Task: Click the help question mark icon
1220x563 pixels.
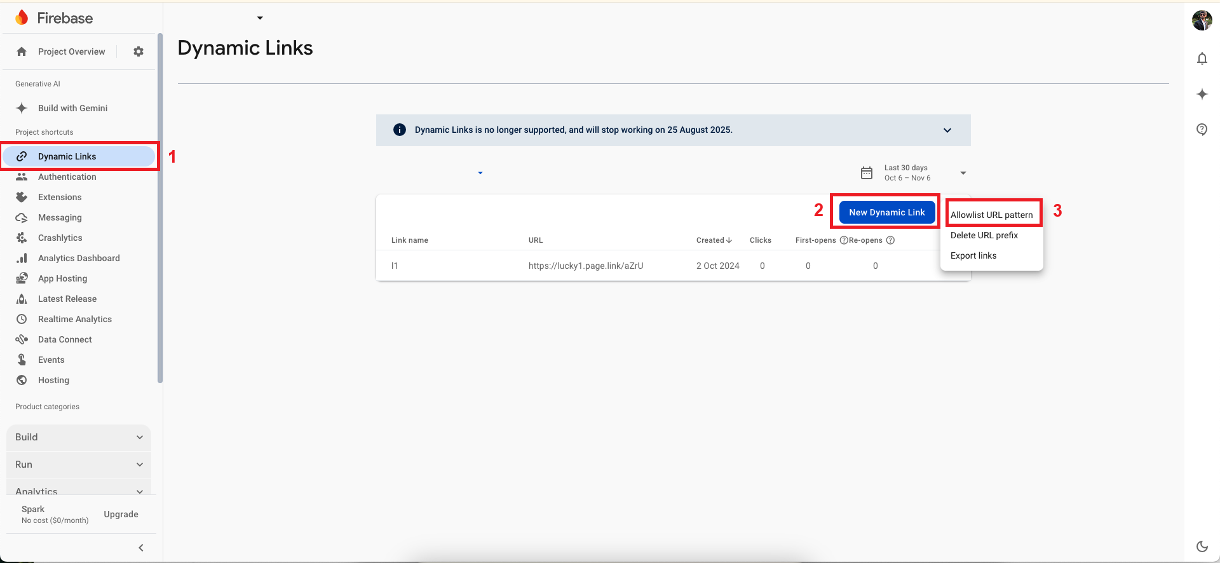Action: (1202, 130)
